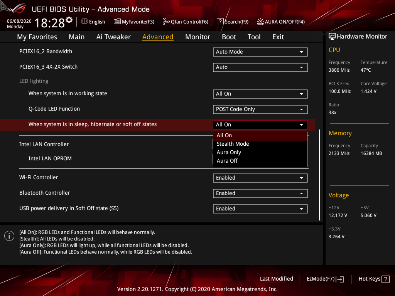Select the Q-Code LED Function label
Screen dimensions: 395x296
coord(54,109)
